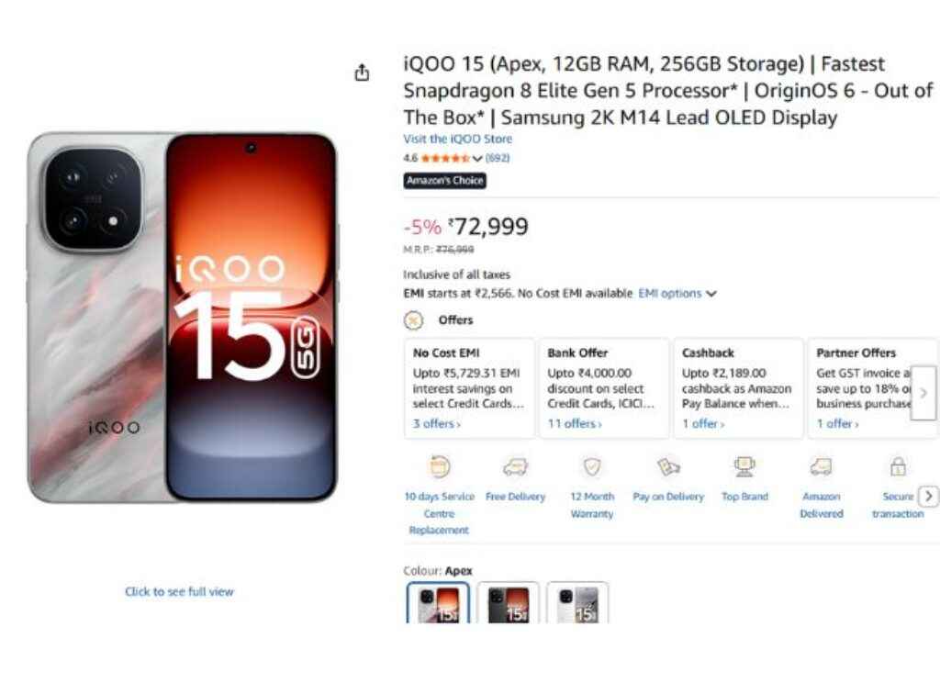Click the share icon above product image

coord(363,73)
